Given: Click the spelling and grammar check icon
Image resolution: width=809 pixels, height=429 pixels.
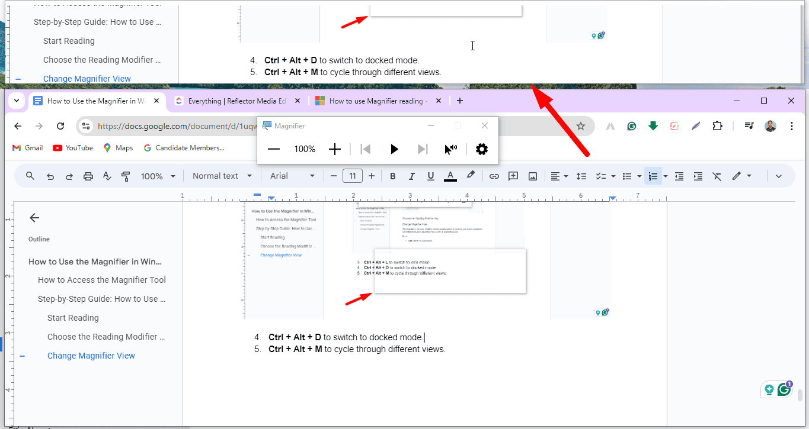Looking at the screenshot, I should [107, 176].
